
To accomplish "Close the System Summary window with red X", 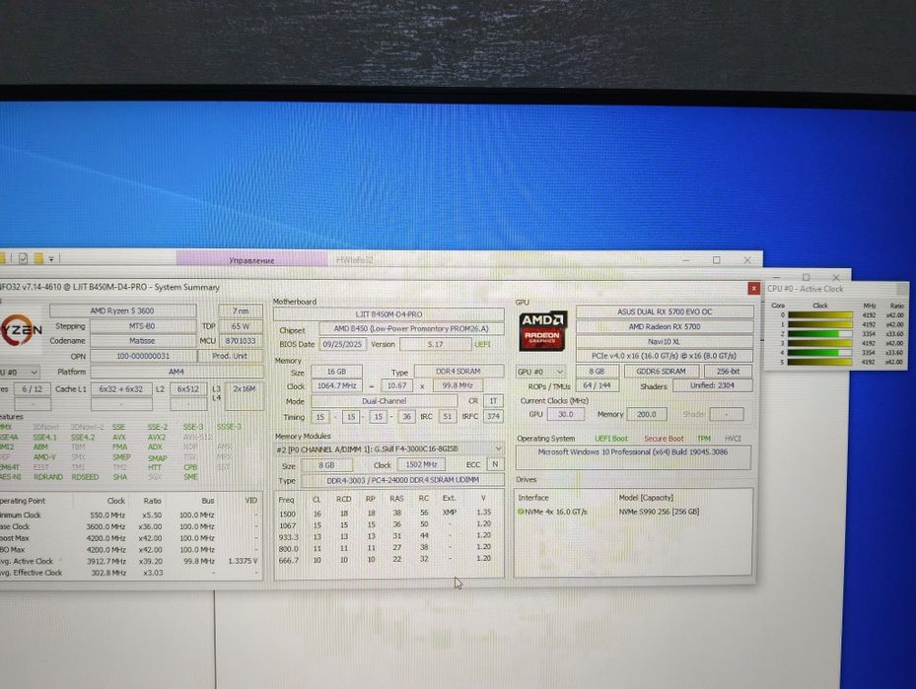I will click(753, 289).
